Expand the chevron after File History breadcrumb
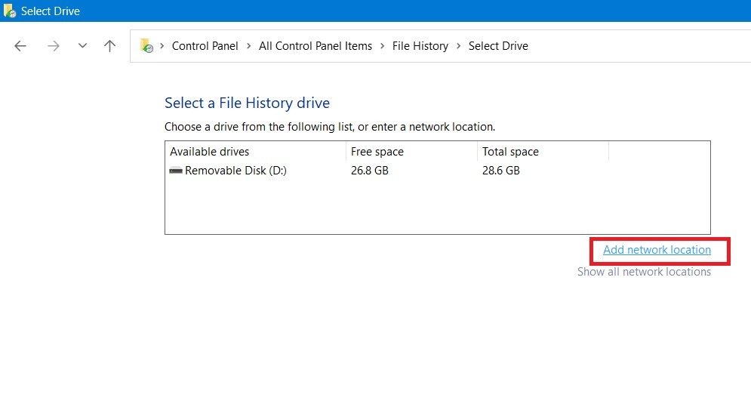 point(458,46)
